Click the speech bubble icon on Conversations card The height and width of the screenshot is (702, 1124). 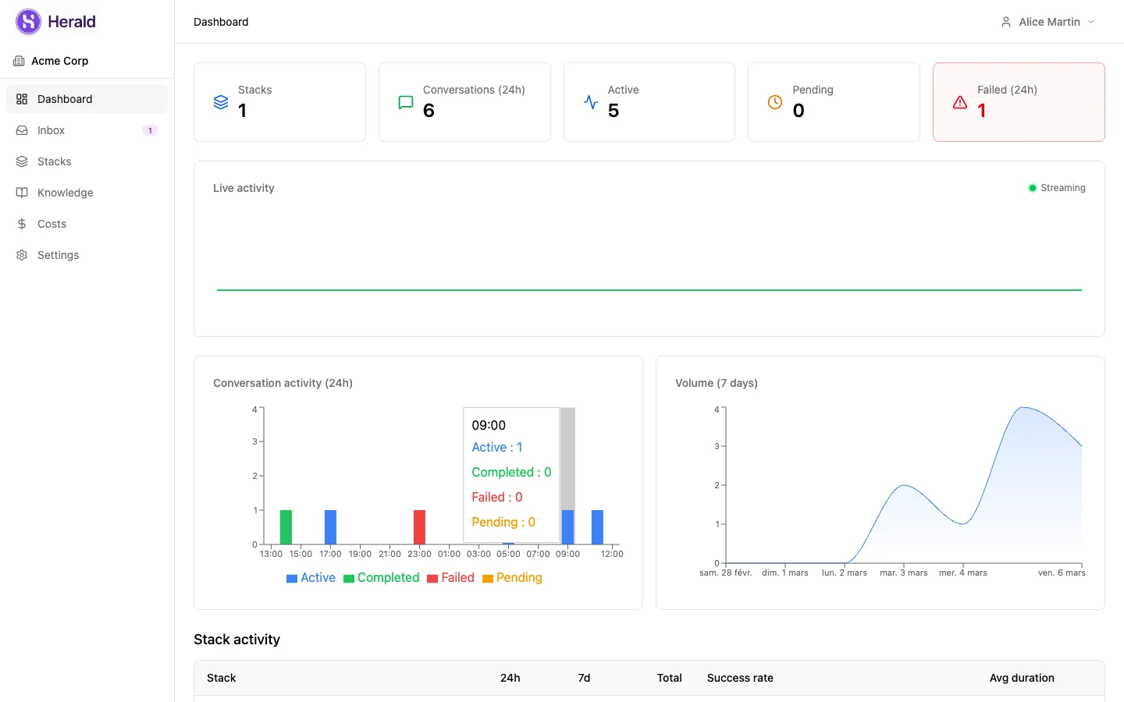405,102
